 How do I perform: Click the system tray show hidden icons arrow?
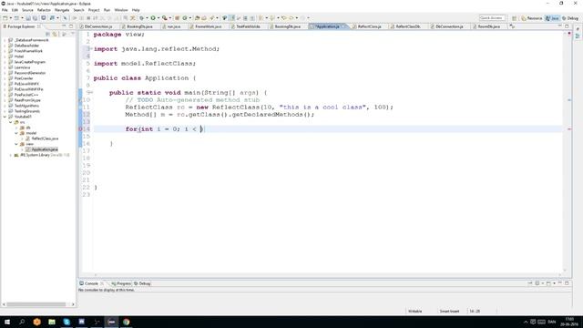pos(526,322)
